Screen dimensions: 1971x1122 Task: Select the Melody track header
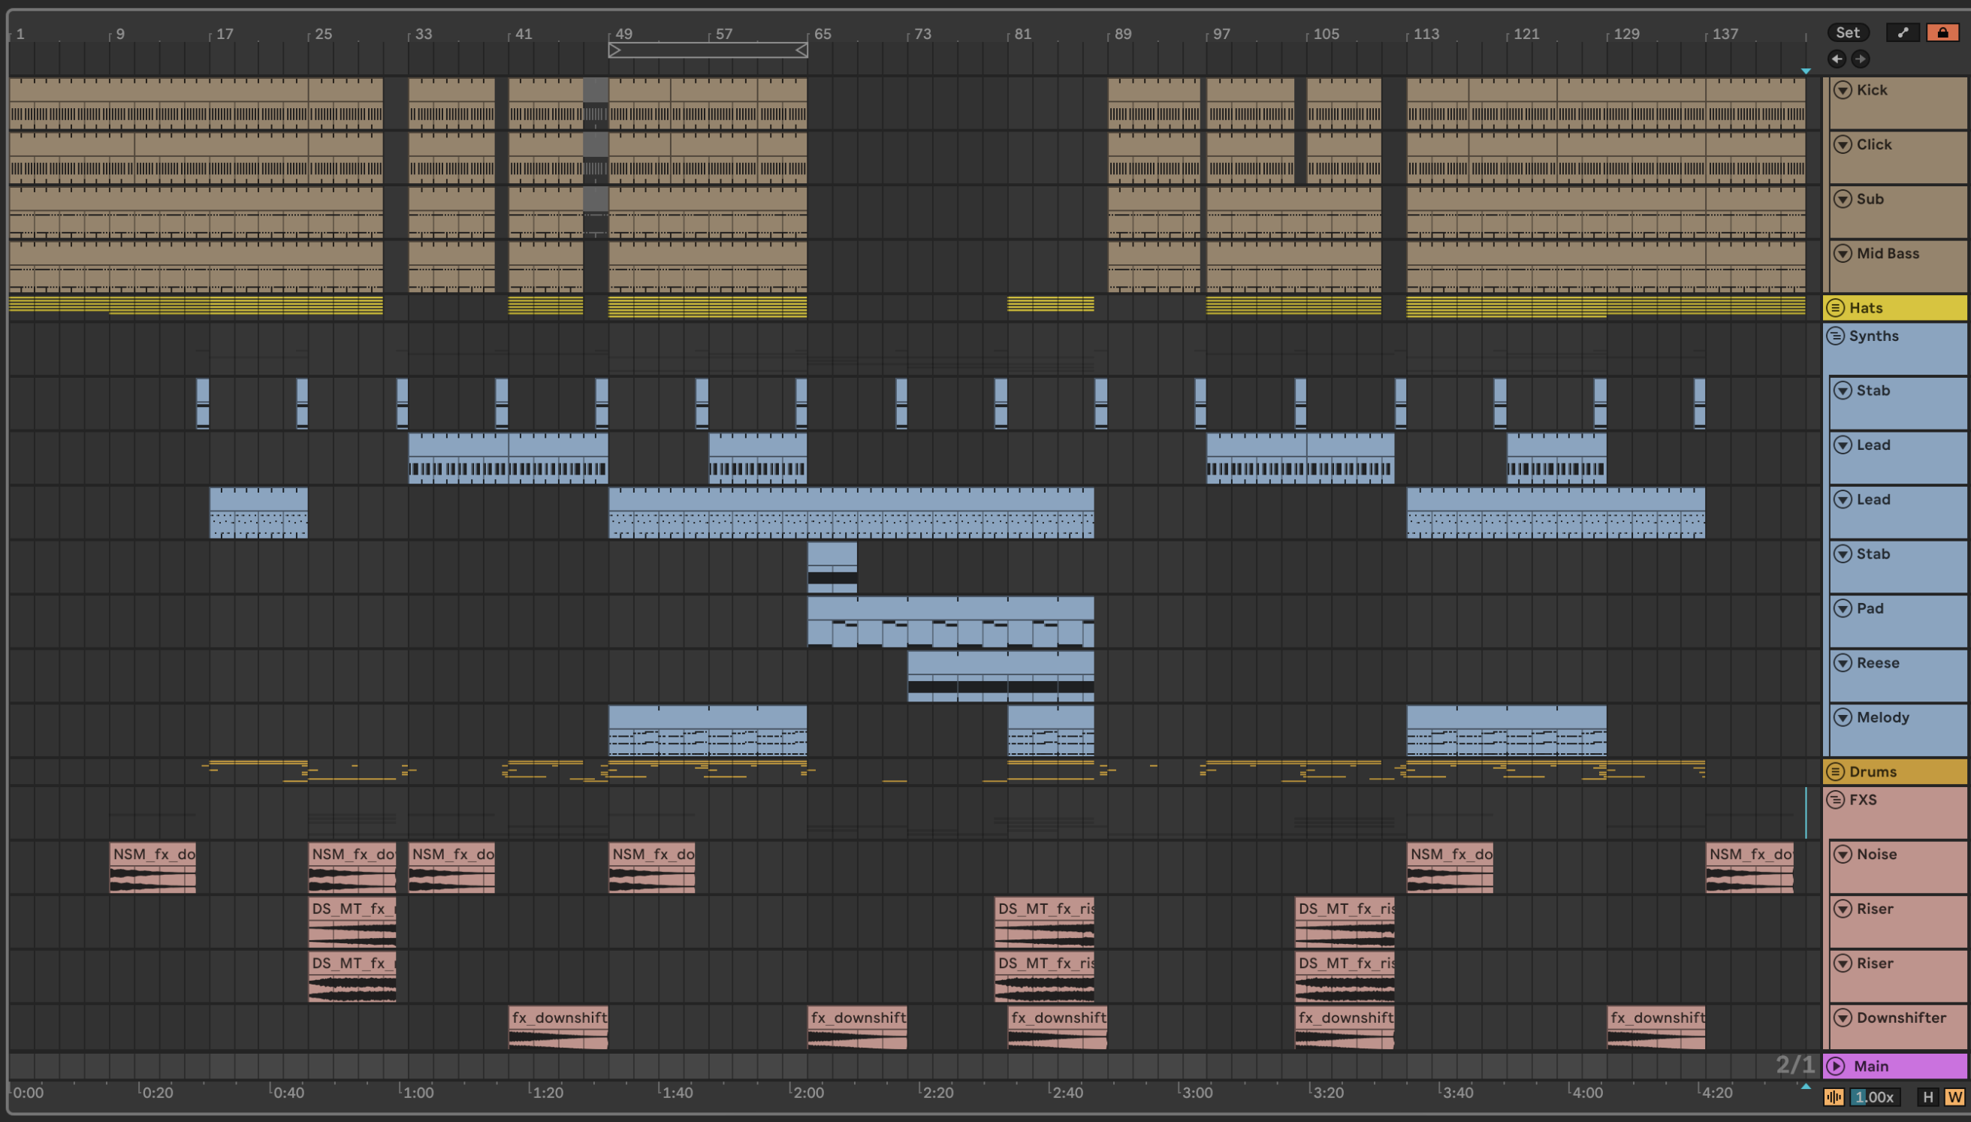point(1882,717)
